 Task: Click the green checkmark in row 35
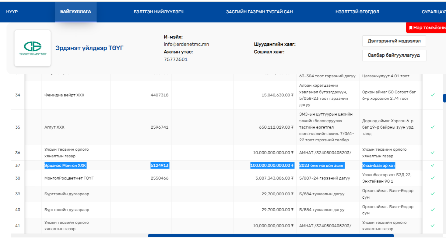pyautogui.click(x=432, y=127)
